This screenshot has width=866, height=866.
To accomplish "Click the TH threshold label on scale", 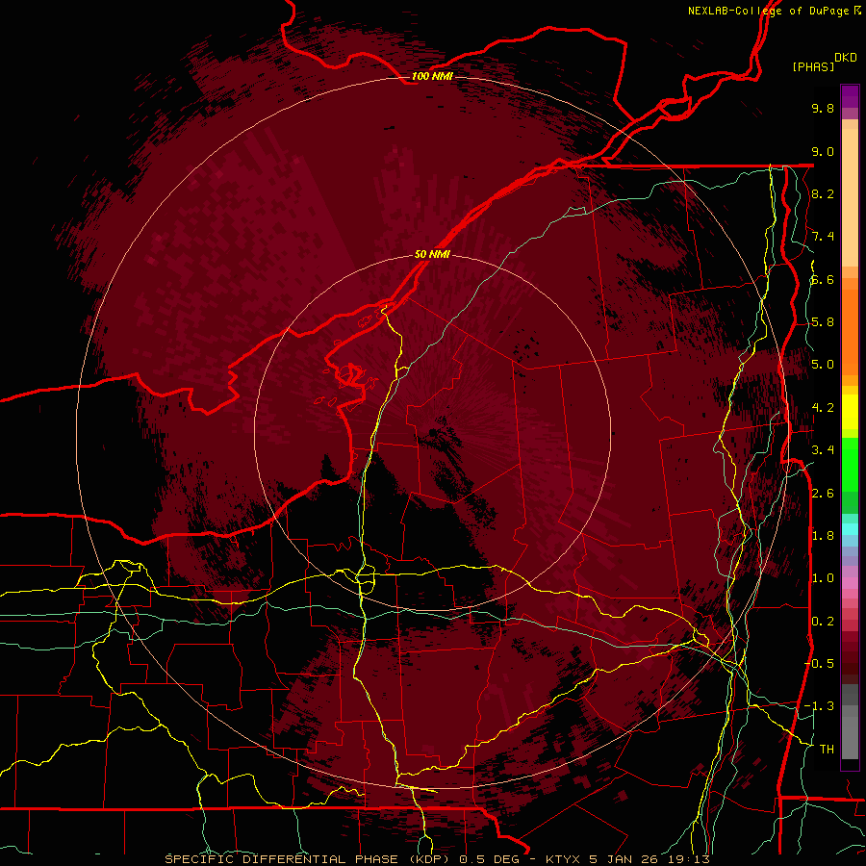I will coord(827,750).
